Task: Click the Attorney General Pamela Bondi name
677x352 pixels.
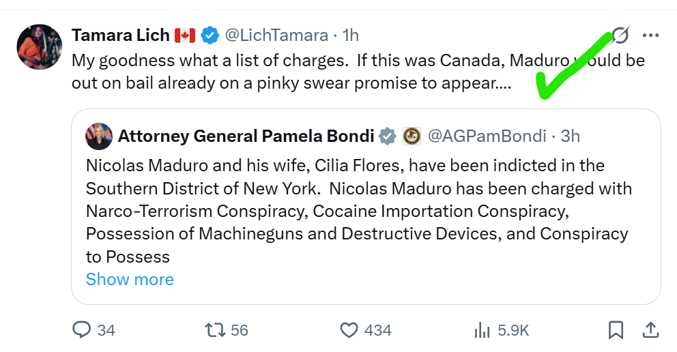Action: [246, 136]
